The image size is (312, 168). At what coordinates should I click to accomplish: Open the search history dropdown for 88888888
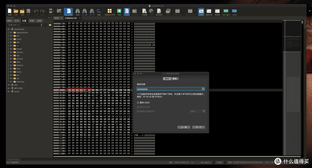click(203, 89)
